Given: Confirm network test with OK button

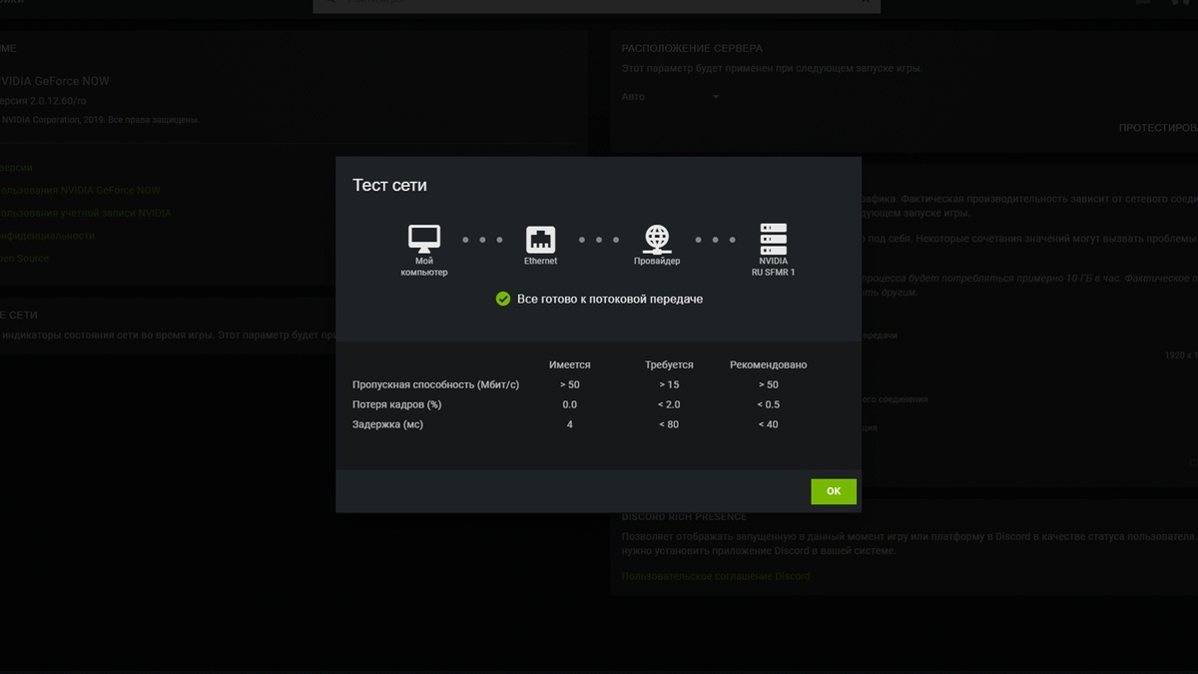Looking at the screenshot, I should point(834,491).
